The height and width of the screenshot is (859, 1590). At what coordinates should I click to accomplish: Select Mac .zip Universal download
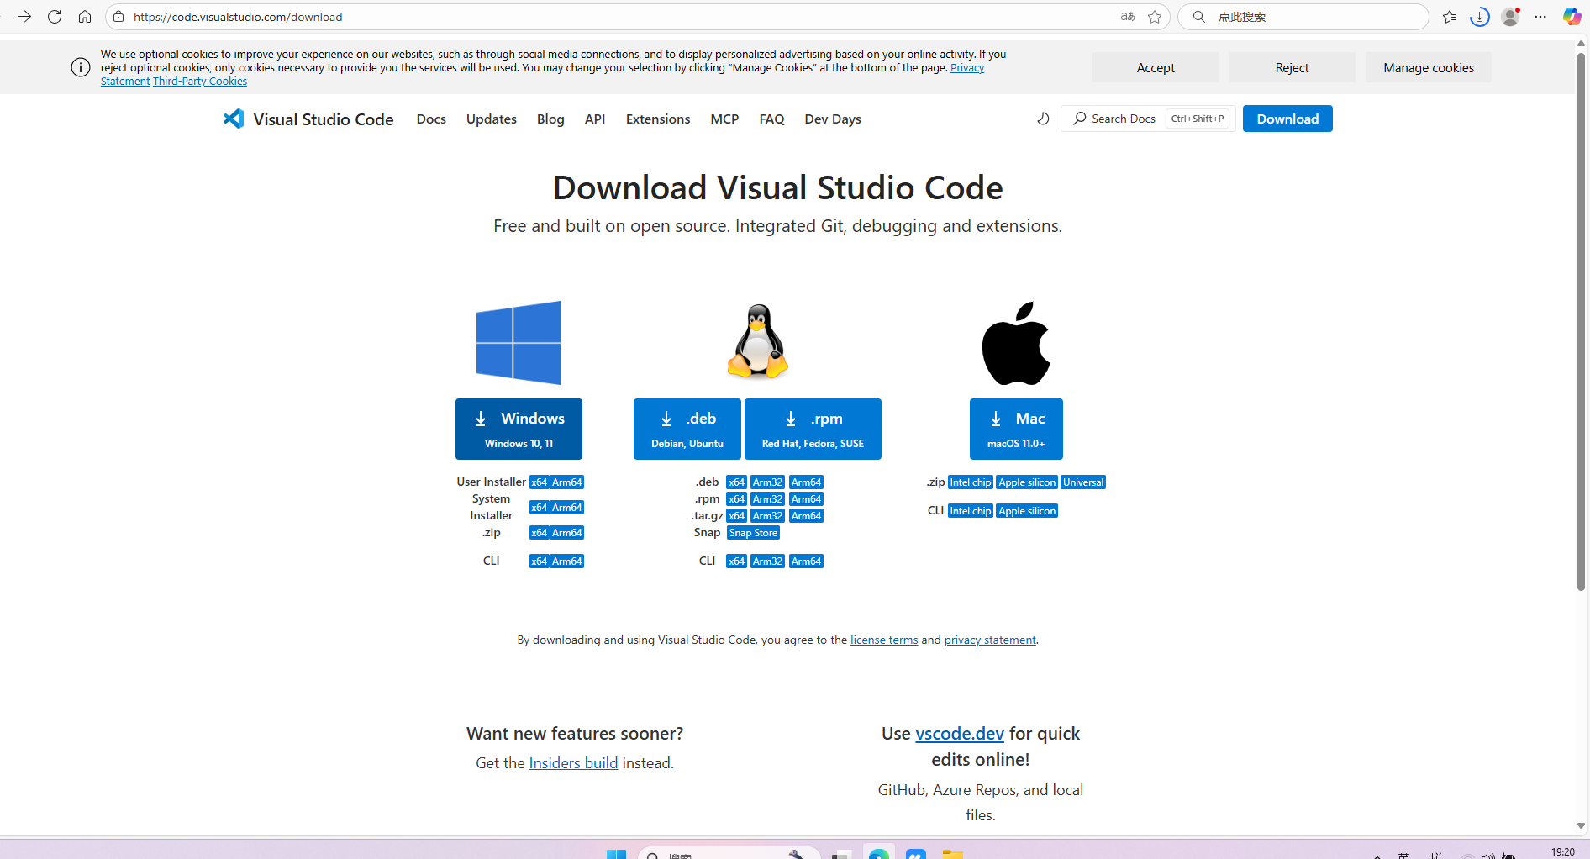1083,482
